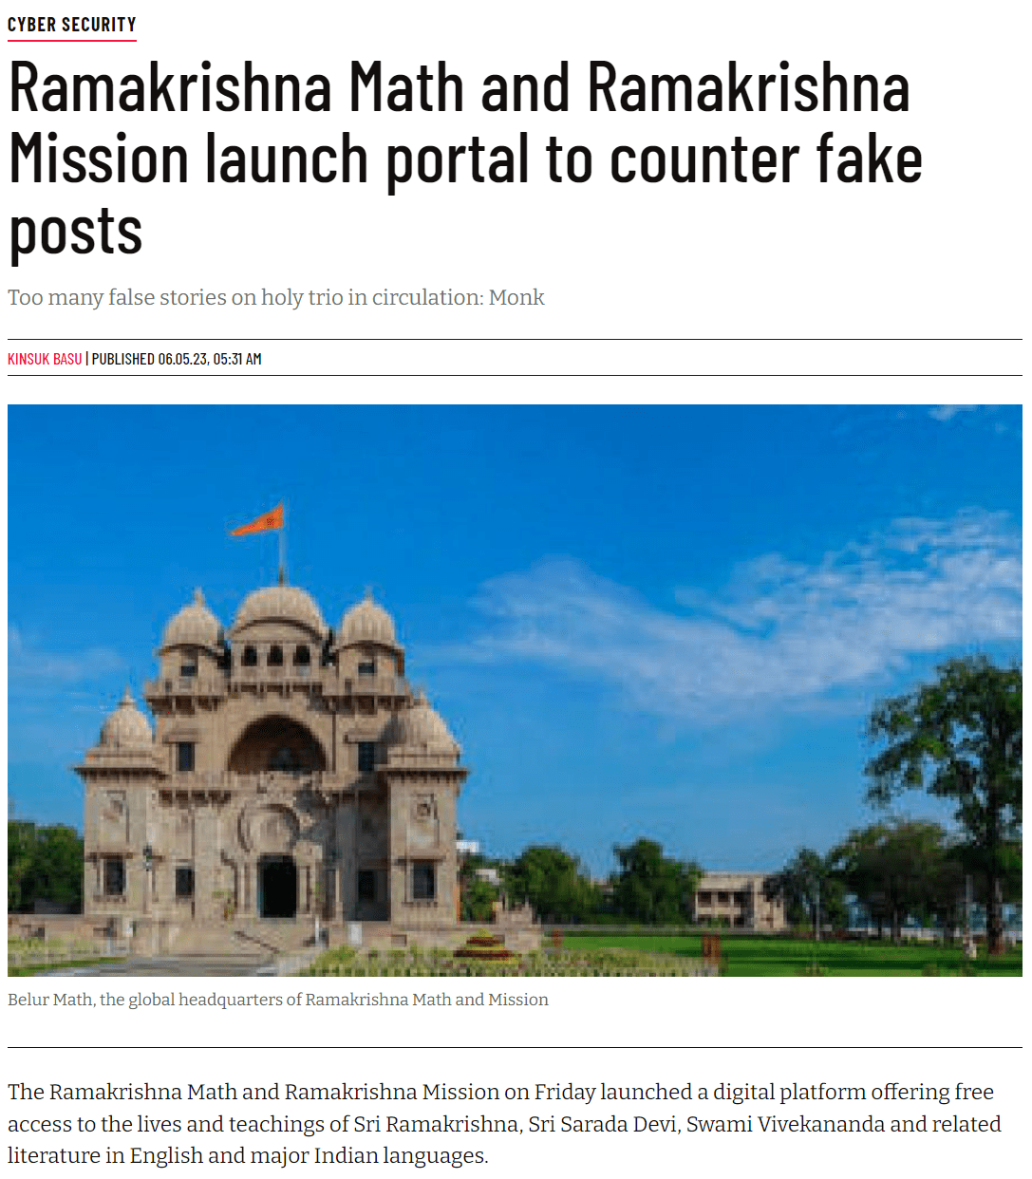Open the Belur Math photo
This screenshot has width=1032, height=1179.
515,690
